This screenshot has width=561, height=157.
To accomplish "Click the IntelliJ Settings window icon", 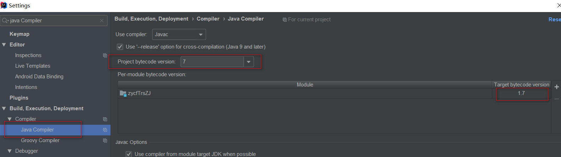I will tap(4, 5).
